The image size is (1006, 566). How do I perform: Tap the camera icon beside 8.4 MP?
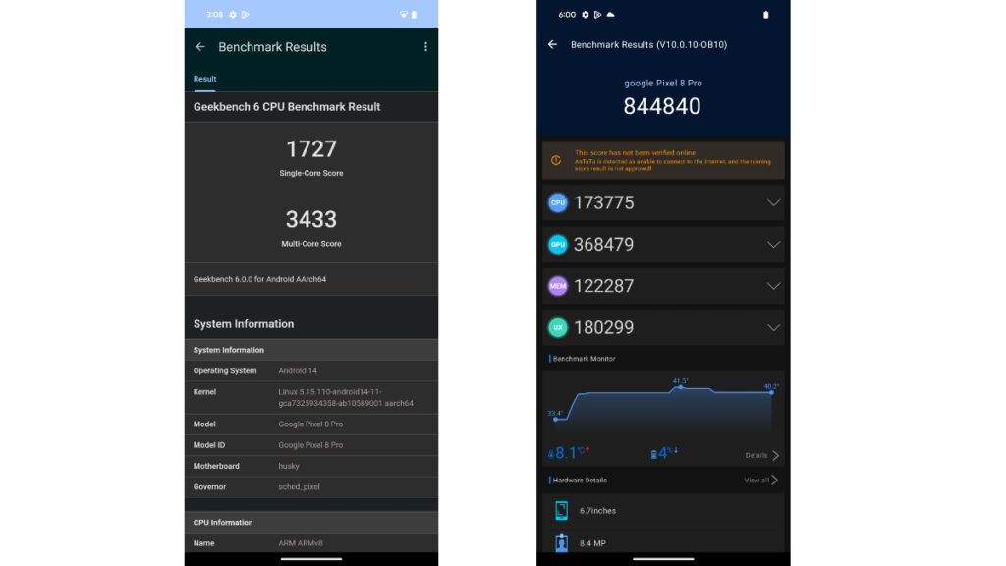(561, 542)
